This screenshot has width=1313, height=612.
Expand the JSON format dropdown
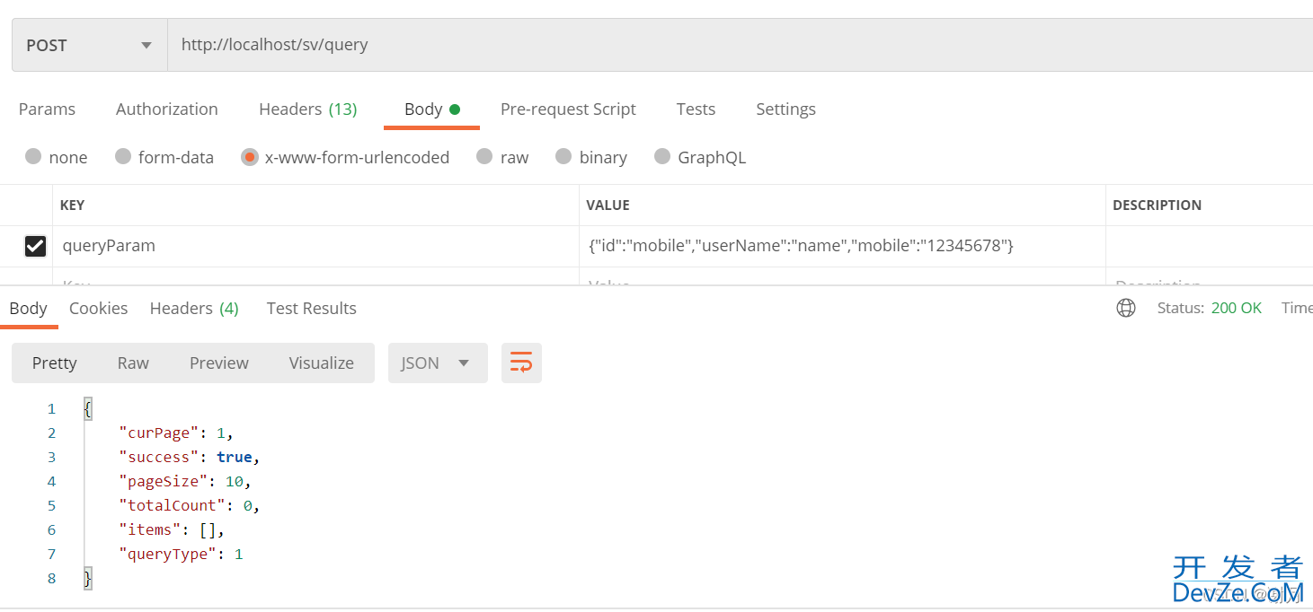pyautogui.click(x=437, y=363)
